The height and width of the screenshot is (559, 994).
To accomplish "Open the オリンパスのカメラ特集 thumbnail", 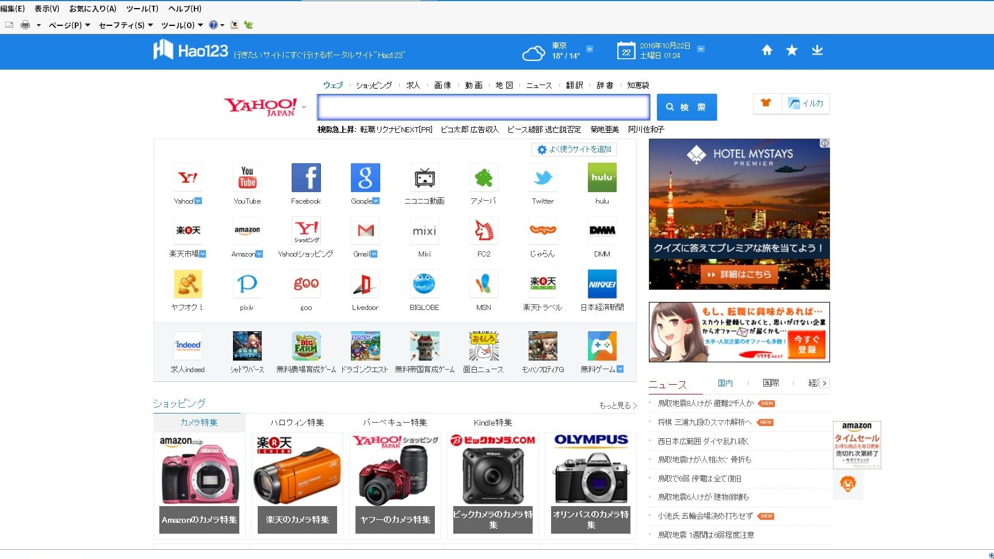I will (591, 485).
